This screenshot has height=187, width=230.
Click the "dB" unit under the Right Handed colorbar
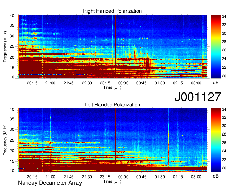[216, 83]
